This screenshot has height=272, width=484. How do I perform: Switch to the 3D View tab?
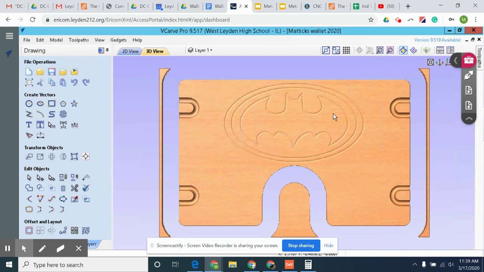155,51
